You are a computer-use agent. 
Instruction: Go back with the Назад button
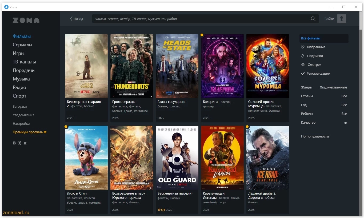click(77, 19)
